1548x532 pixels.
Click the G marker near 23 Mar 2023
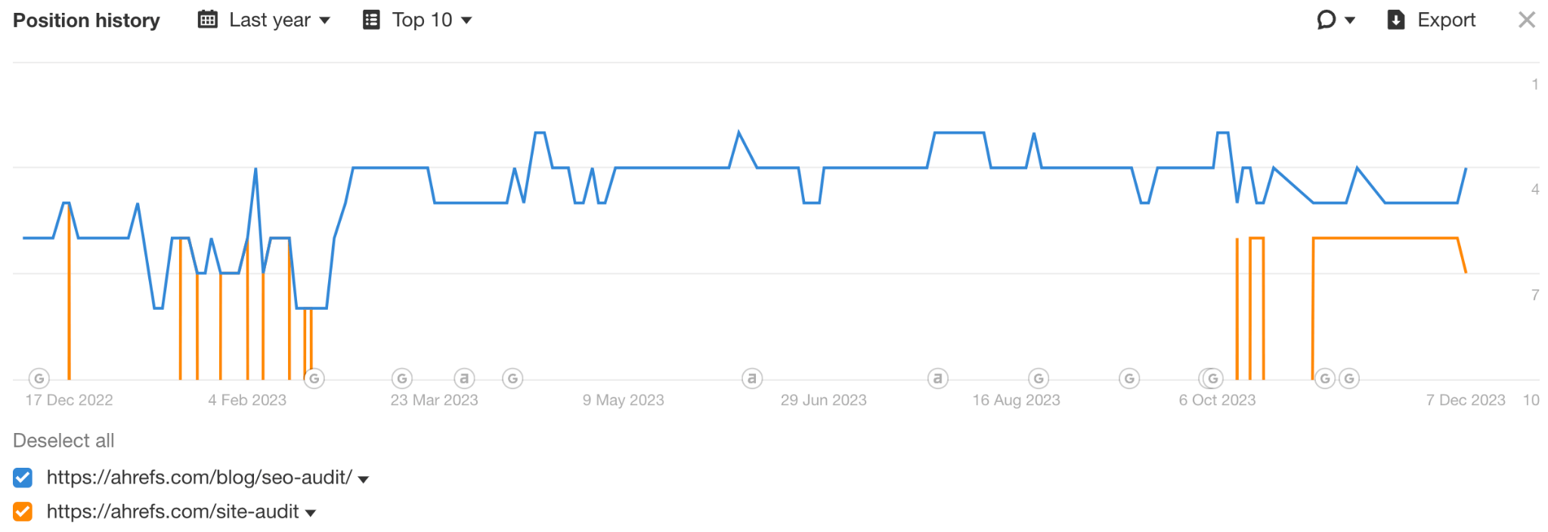[x=401, y=379]
